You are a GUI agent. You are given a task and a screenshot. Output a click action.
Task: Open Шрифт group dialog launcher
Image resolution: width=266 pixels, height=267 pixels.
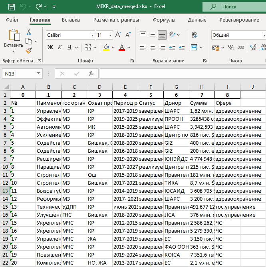[x=132, y=61]
